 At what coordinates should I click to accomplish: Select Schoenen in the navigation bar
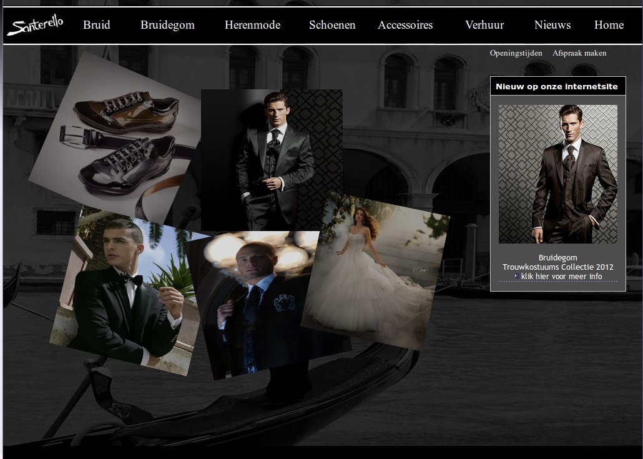point(332,25)
